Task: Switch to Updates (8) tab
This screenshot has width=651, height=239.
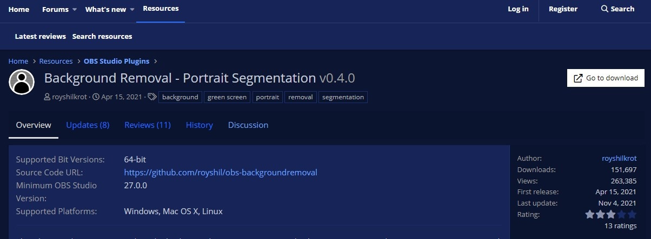Action: 88,125
